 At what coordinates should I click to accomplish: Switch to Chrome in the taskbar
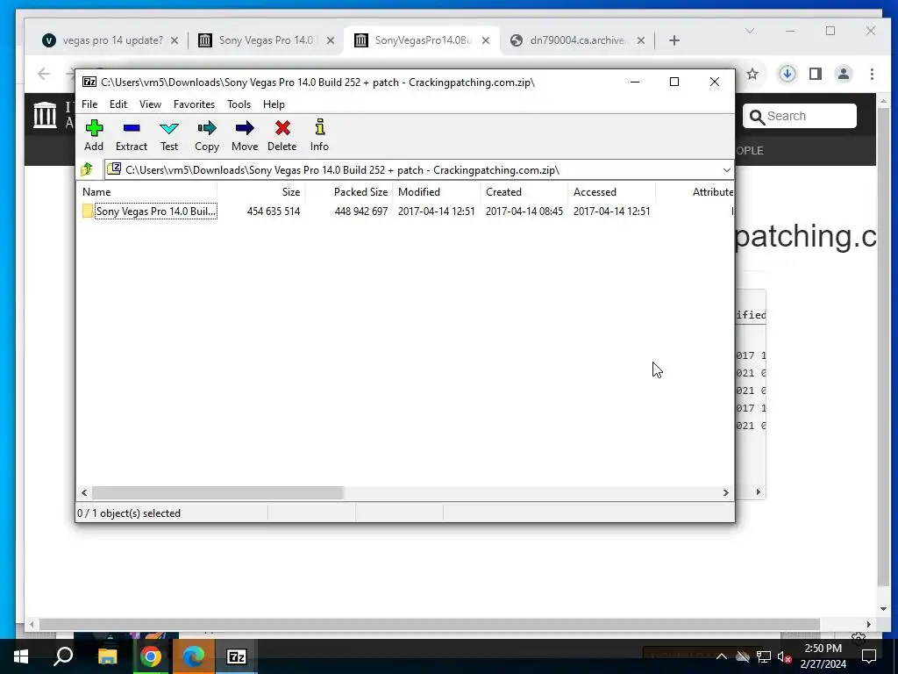click(x=151, y=656)
